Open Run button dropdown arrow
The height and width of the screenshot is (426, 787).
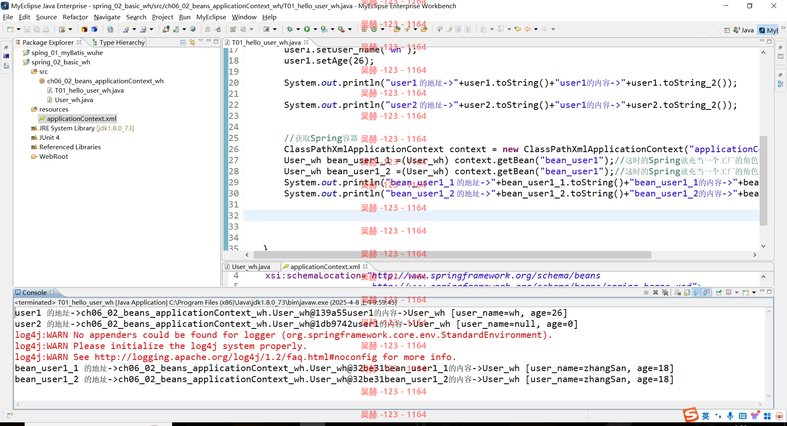pos(315,29)
